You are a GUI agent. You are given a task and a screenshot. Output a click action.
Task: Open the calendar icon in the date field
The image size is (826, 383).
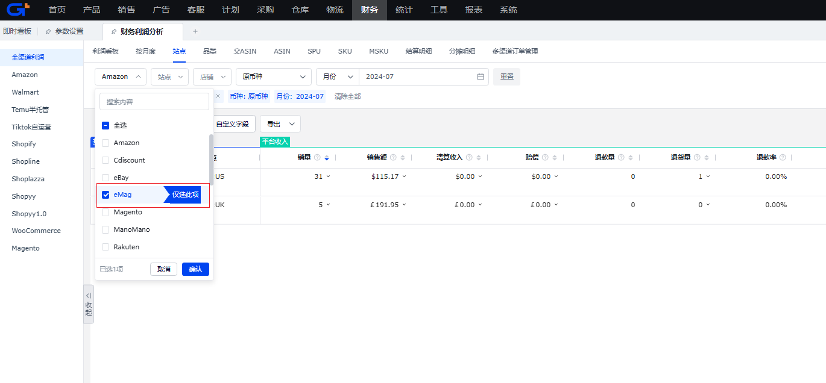(481, 76)
